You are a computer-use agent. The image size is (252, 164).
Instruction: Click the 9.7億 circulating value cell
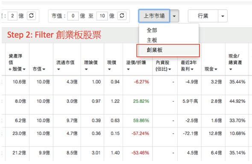72,120
